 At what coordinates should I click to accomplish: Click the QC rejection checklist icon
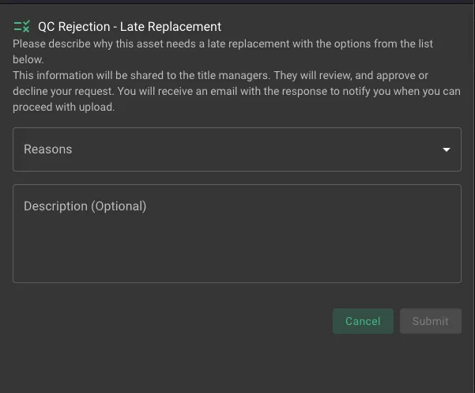[22, 27]
